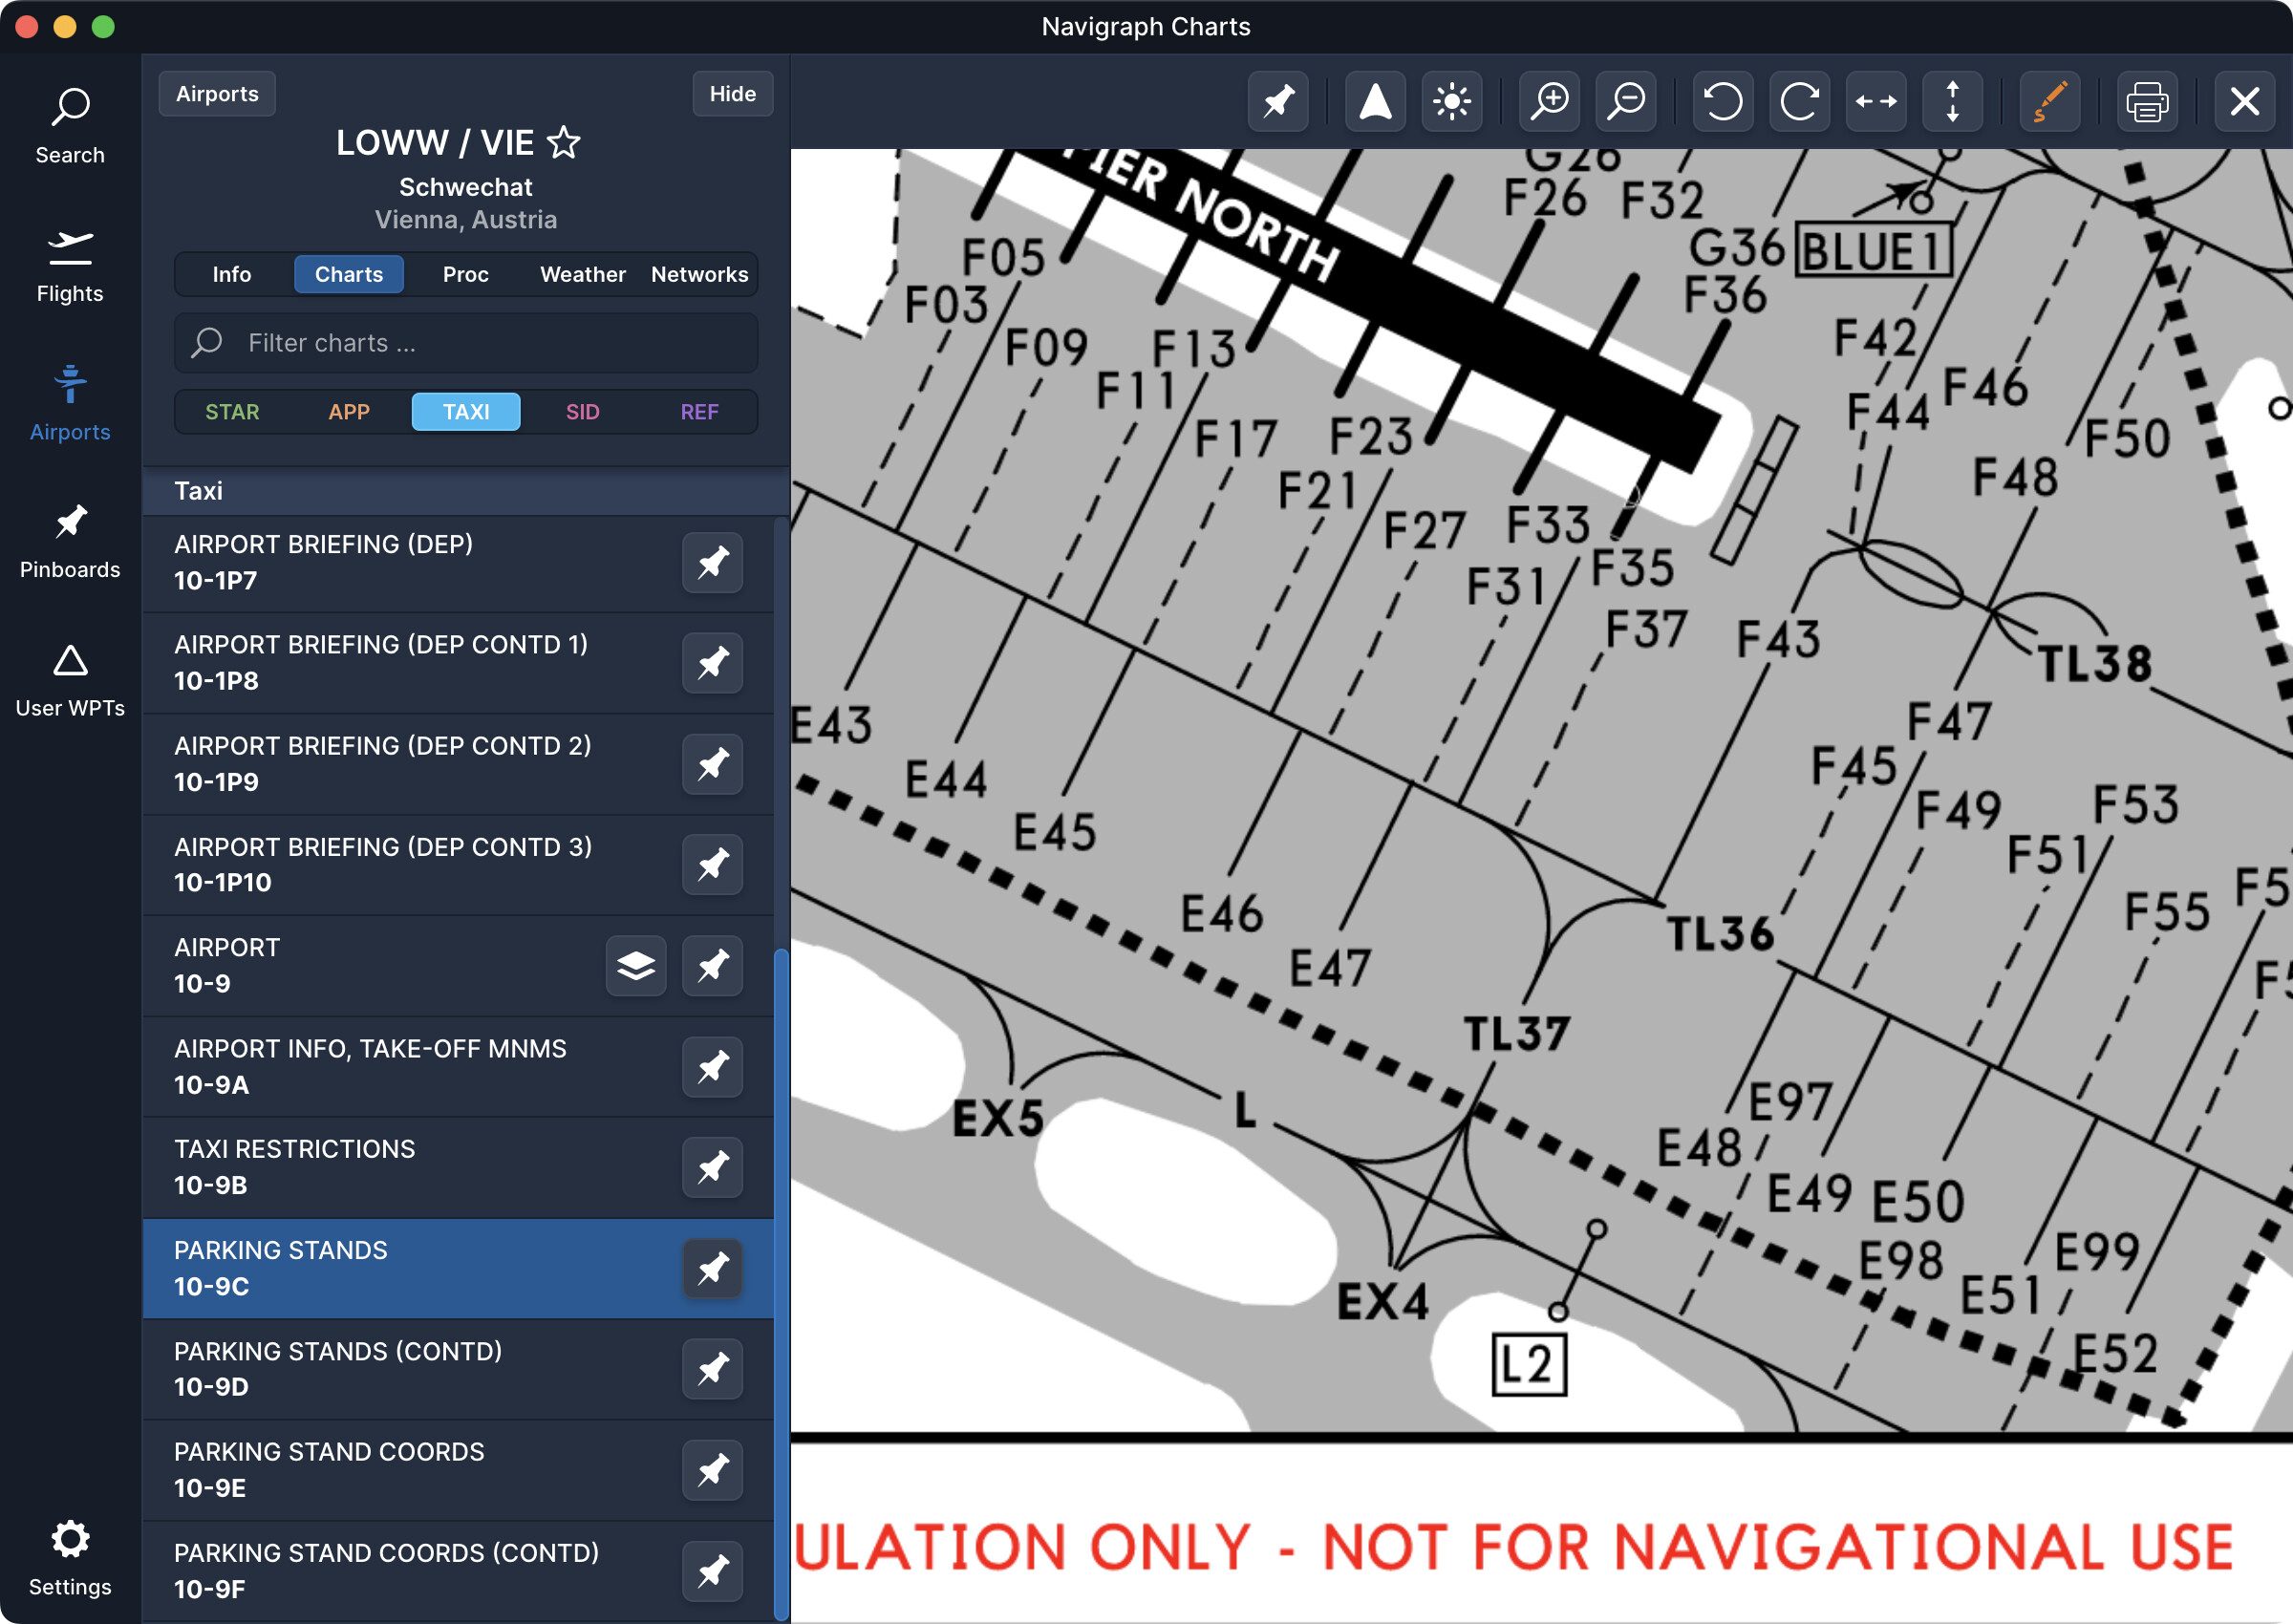Open the Pinboards section

[x=70, y=541]
